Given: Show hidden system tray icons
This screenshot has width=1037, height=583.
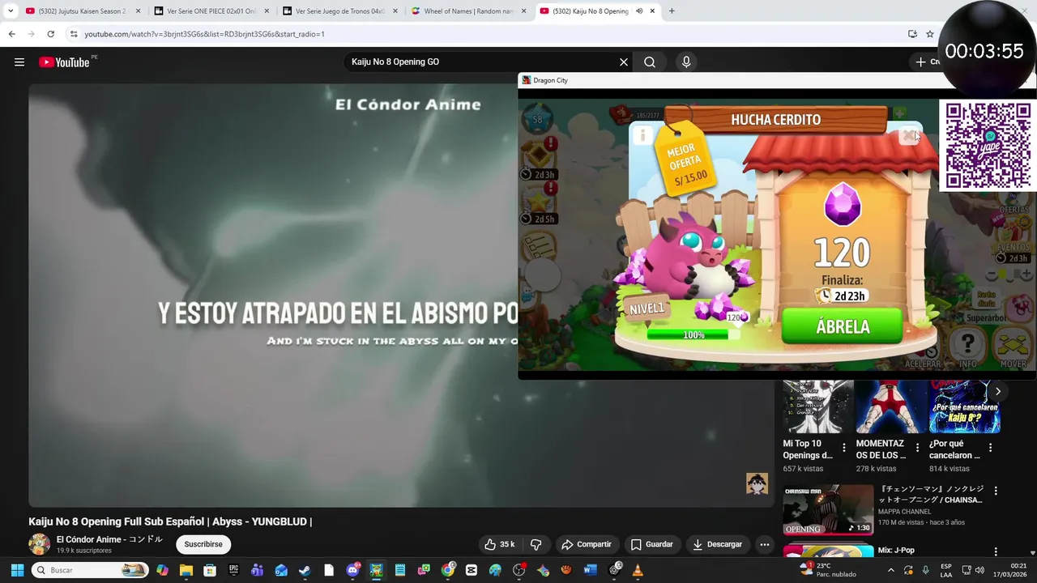Looking at the screenshot, I should point(890,570).
